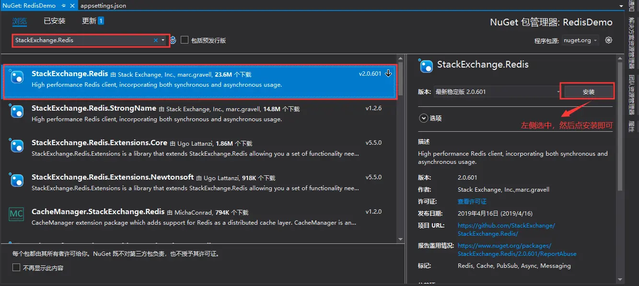Click the 2019年4月16日 publish date
Viewport: 639px width, 286px height.
(x=495, y=214)
